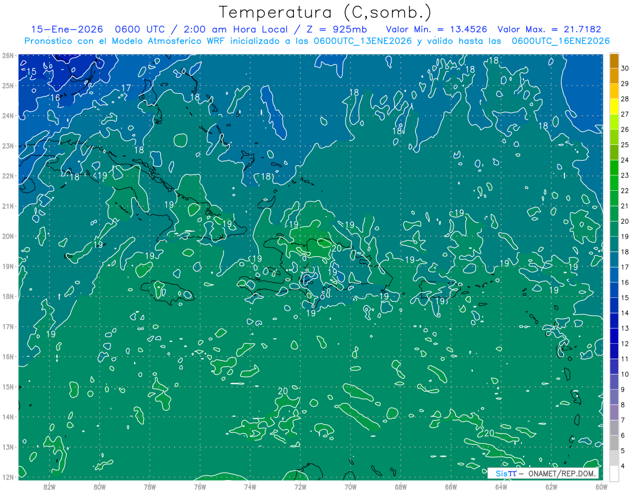Viewport: 639px width, 494px height.
Task: Click the latitude label '12N'
Action: 8,477
